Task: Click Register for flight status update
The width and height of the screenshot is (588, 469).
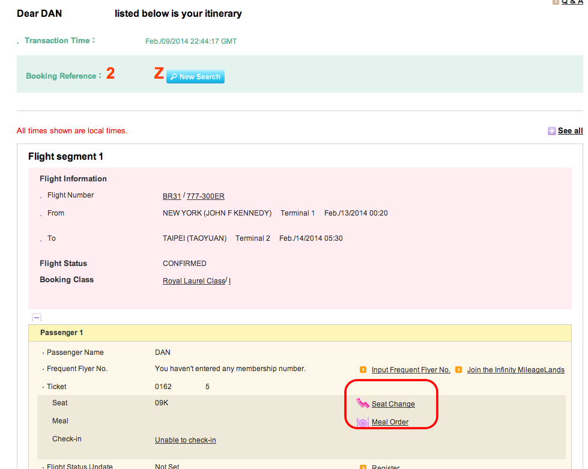Action: point(386,467)
